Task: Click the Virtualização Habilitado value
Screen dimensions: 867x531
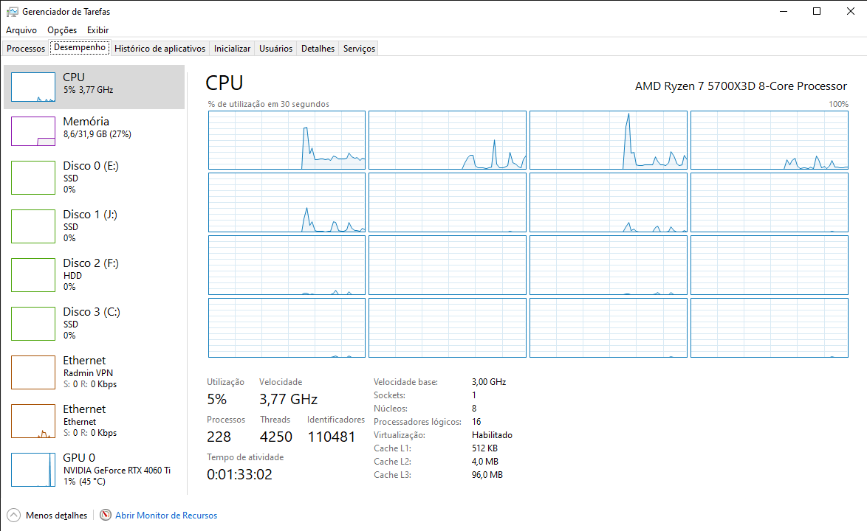Action: pos(492,435)
